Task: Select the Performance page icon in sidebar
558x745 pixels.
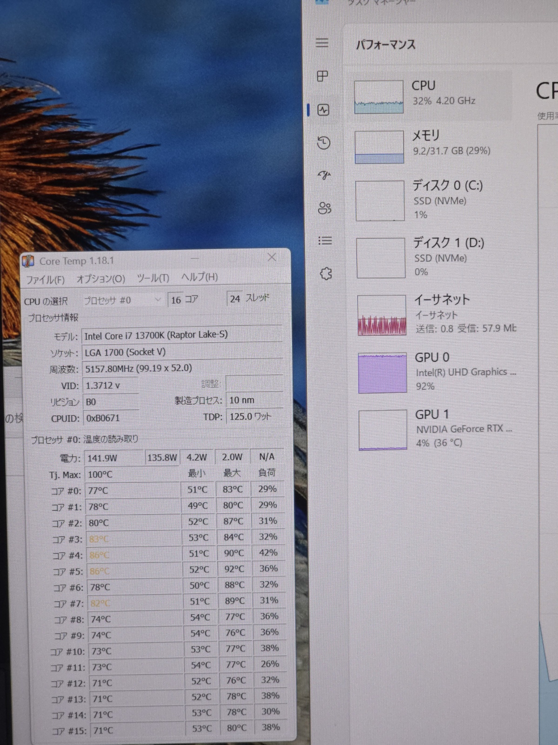Action: click(323, 110)
